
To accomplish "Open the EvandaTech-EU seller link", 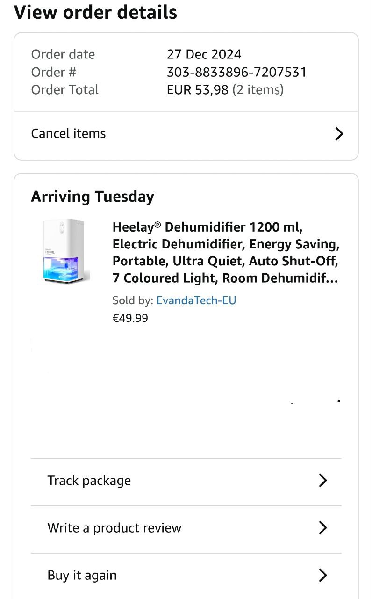I will tap(196, 300).
